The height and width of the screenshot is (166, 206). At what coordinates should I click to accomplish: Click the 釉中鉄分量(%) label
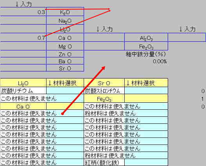tap(146, 54)
